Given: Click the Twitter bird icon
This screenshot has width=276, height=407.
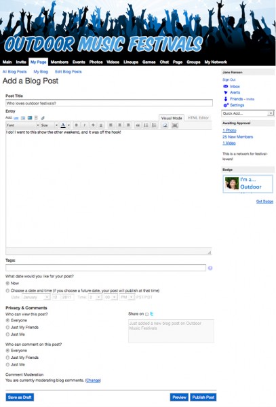Looking at the screenshot, I should [152, 314].
